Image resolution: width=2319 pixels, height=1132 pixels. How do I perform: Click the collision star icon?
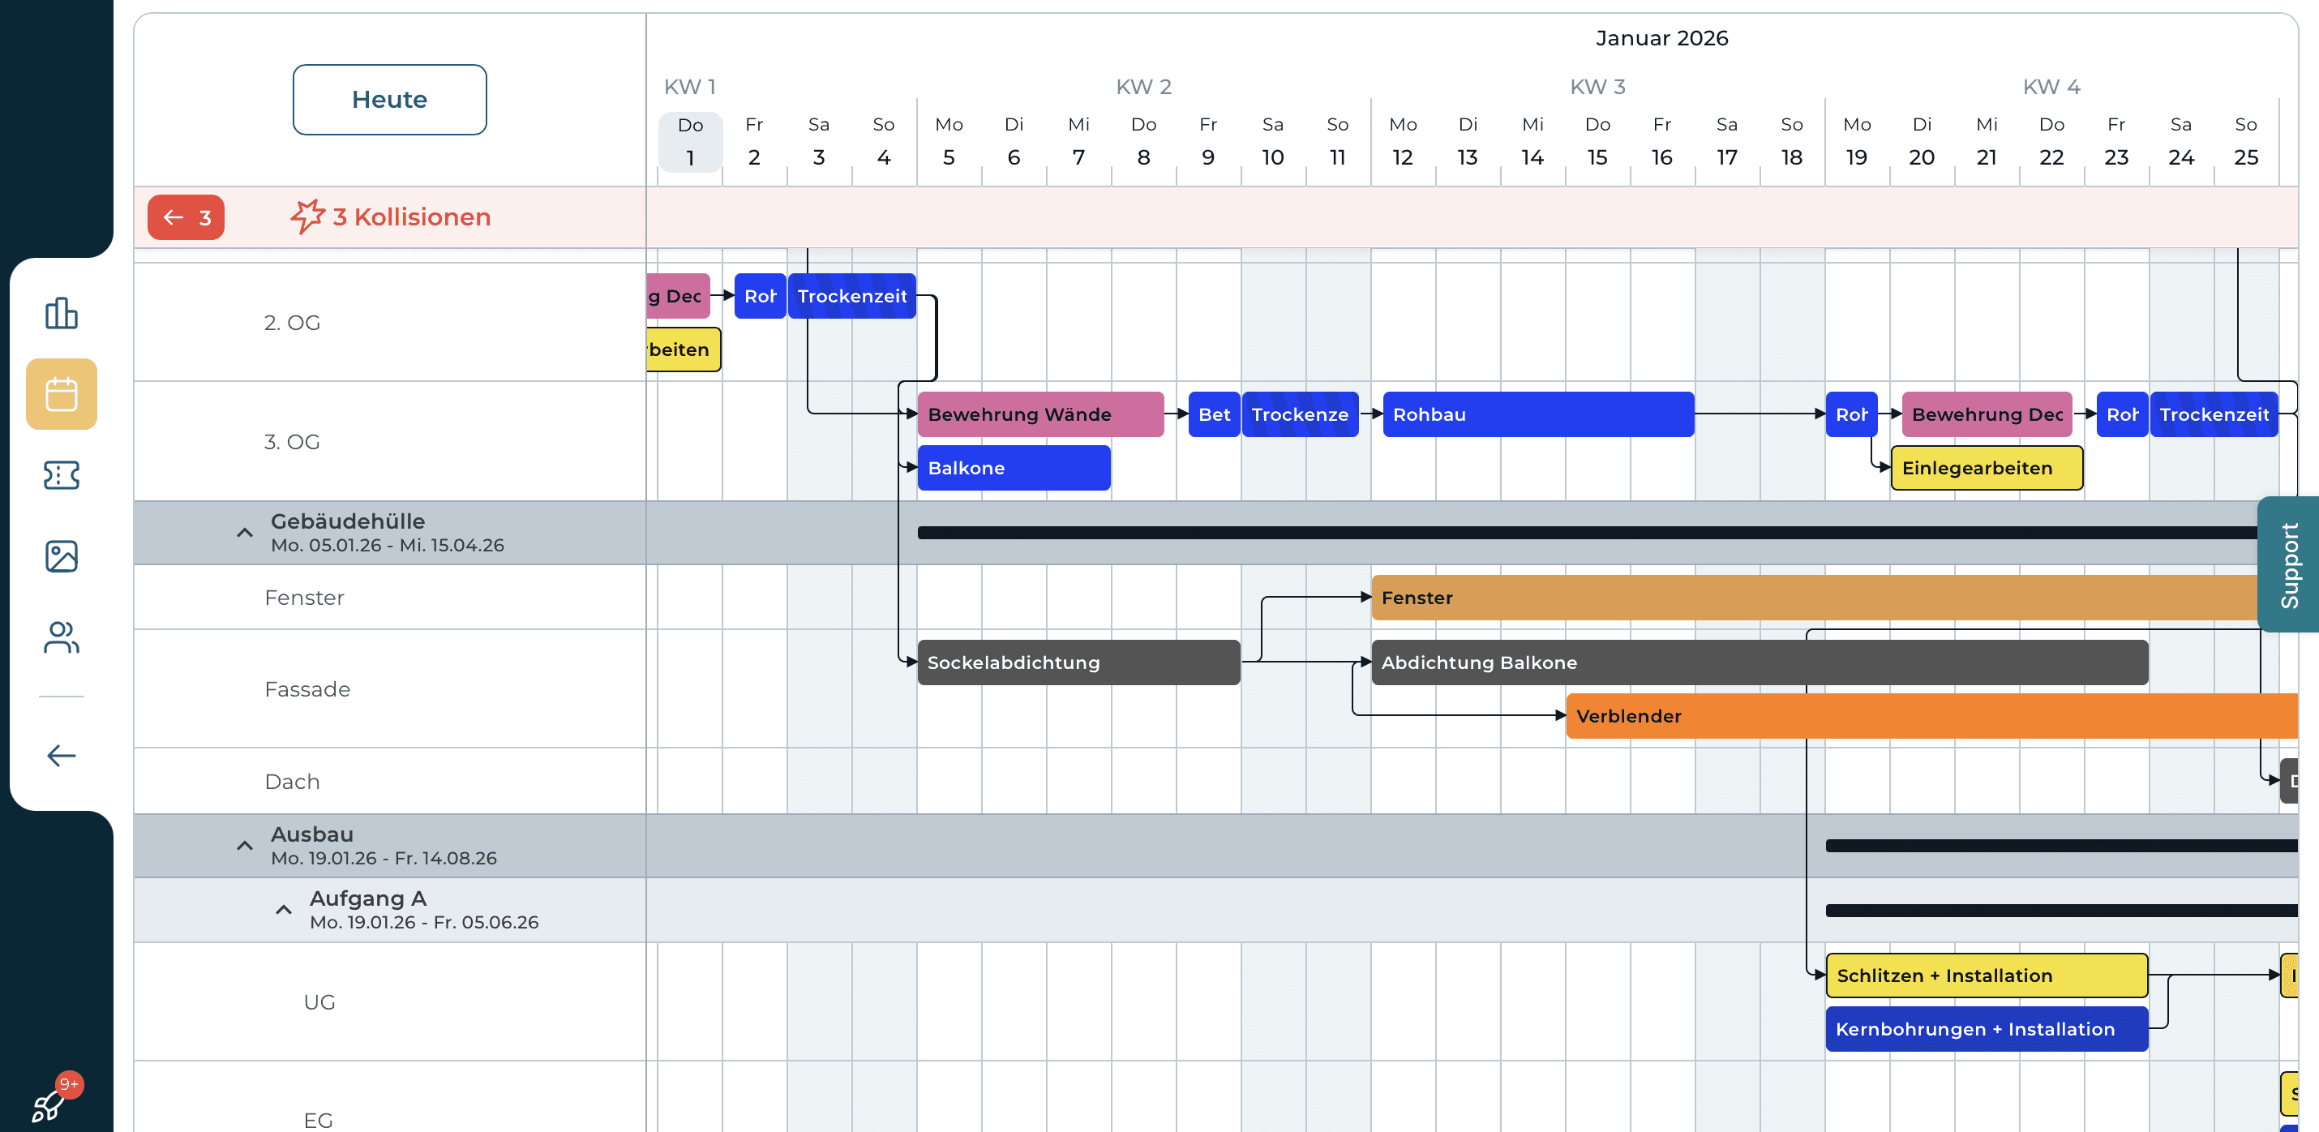tap(307, 217)
